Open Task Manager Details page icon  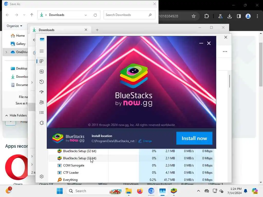pos(42,112)
